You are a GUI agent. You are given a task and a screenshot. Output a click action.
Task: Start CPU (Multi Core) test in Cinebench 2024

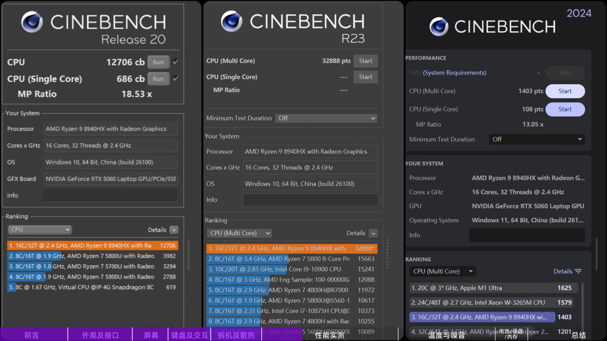[x=565, y=91]
